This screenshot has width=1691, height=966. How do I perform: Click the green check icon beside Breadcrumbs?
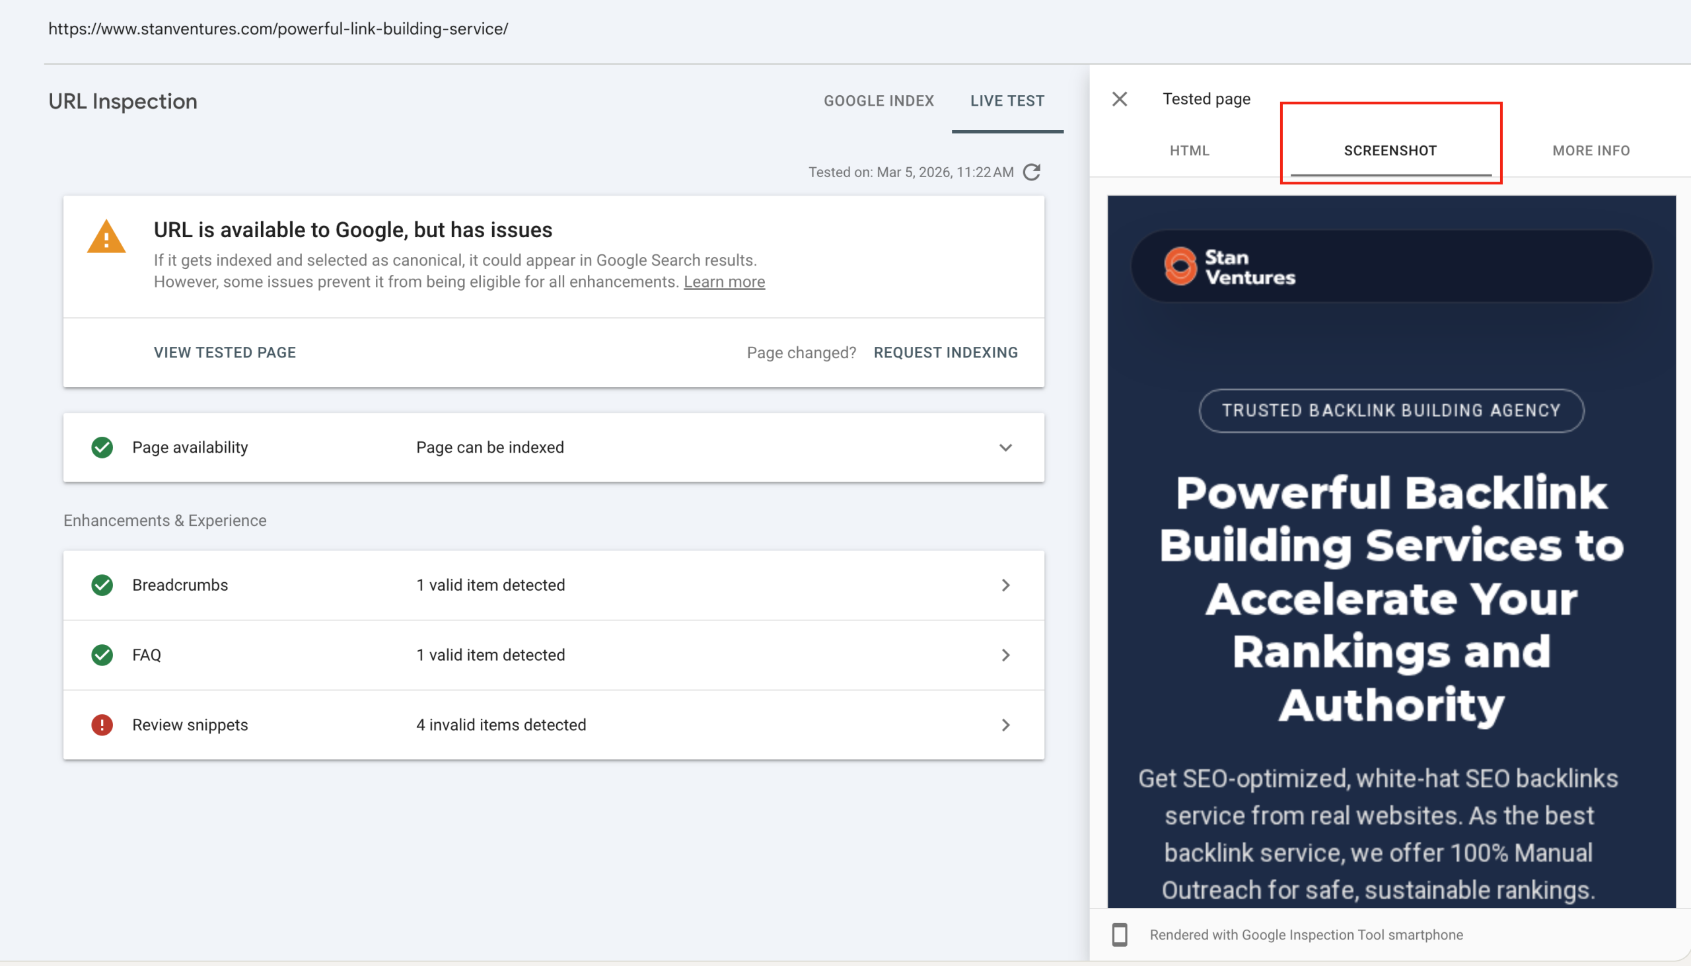pyautogui.click(x=102, y=585)
